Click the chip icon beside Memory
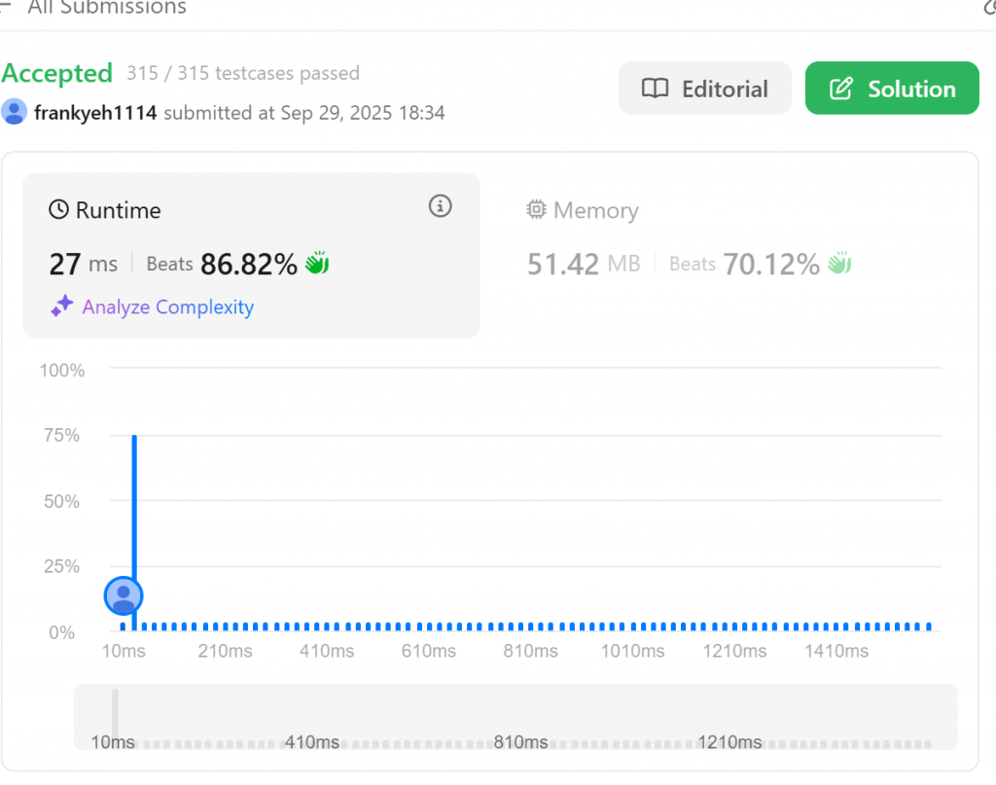Screen dimensions: 996x785 click(536, 209)
